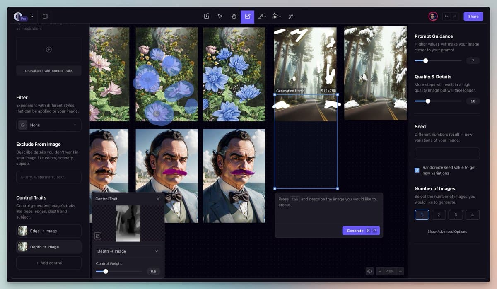Select the arrow pointer tool
The width and height of the screenshot is (497, 289).
pos(220,17)
